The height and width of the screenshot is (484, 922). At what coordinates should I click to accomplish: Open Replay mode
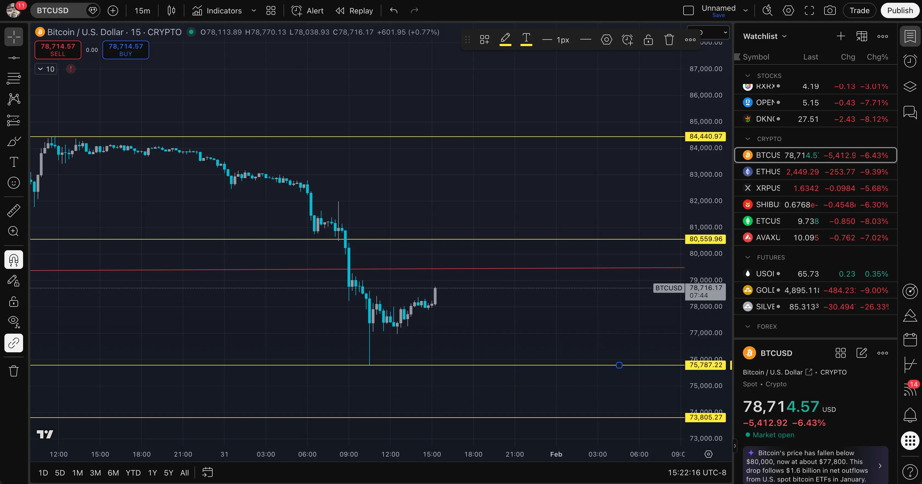(x=354, y=11)
